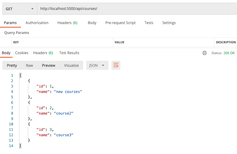
Task: Click the Query Params label
Action: point(17,33)
